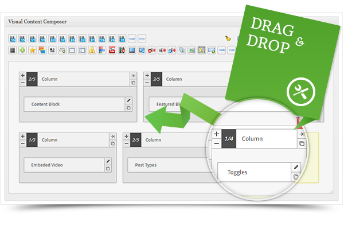The height and width of the screenshot is (226, 344).
Task: Insert the plain gray speaker audio element
Action: click(162, 50)
